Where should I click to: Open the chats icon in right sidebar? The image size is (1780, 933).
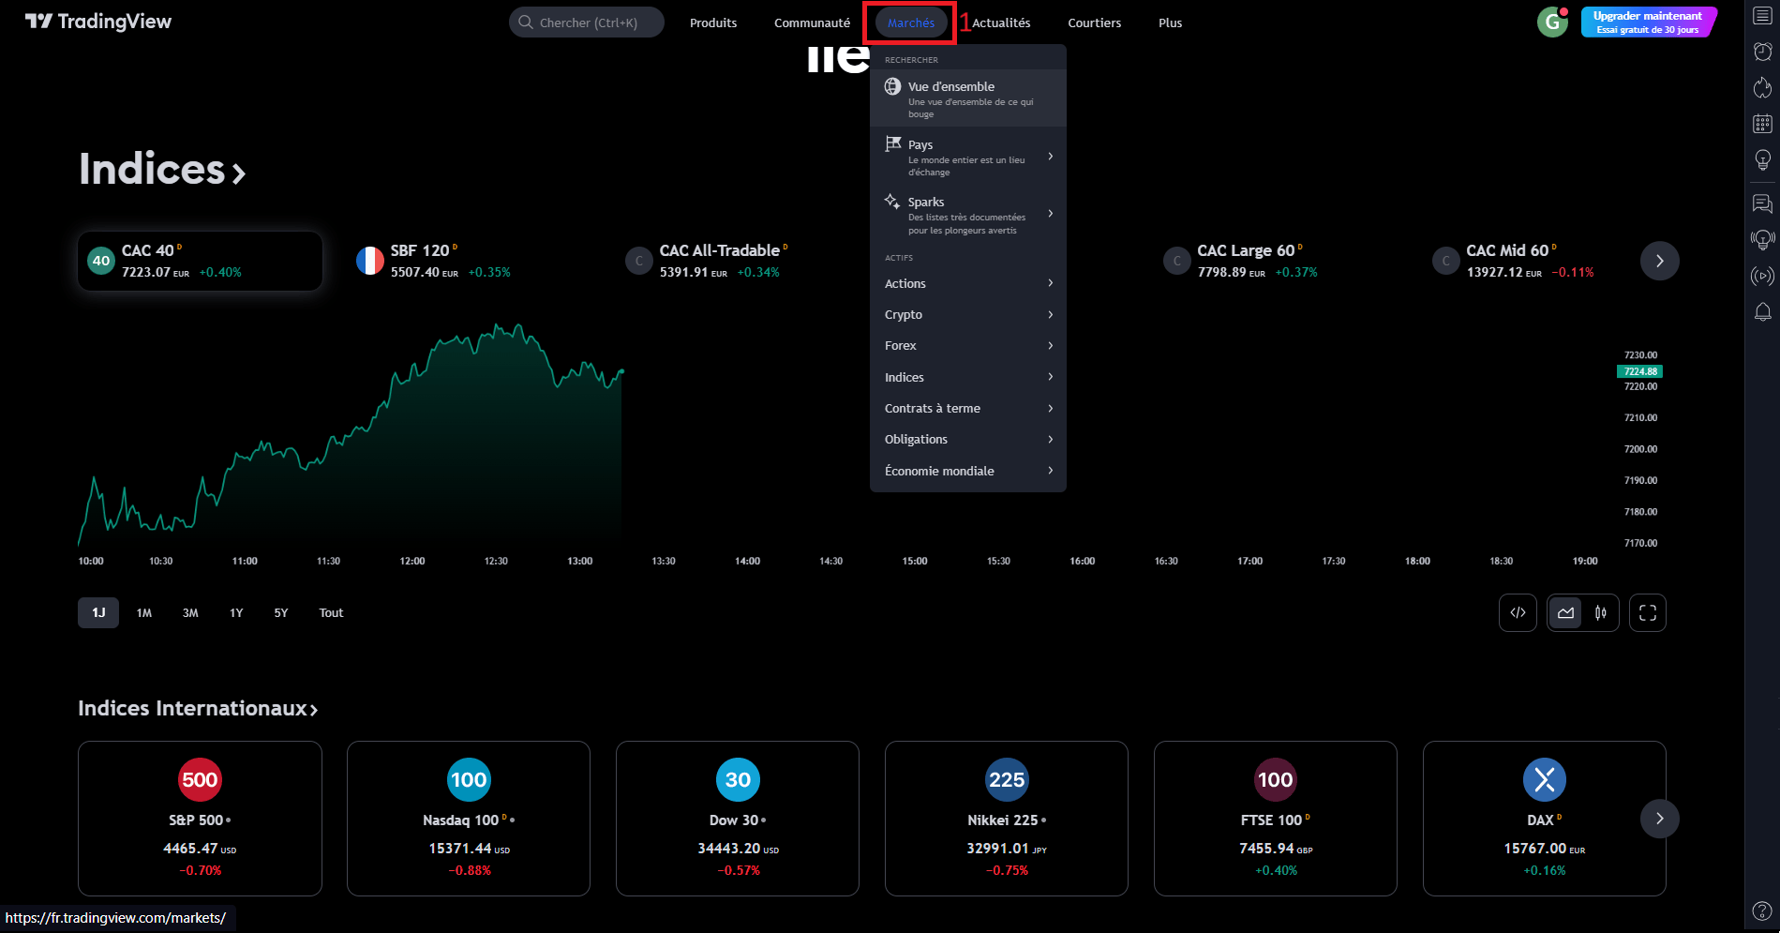(1762, 203)
